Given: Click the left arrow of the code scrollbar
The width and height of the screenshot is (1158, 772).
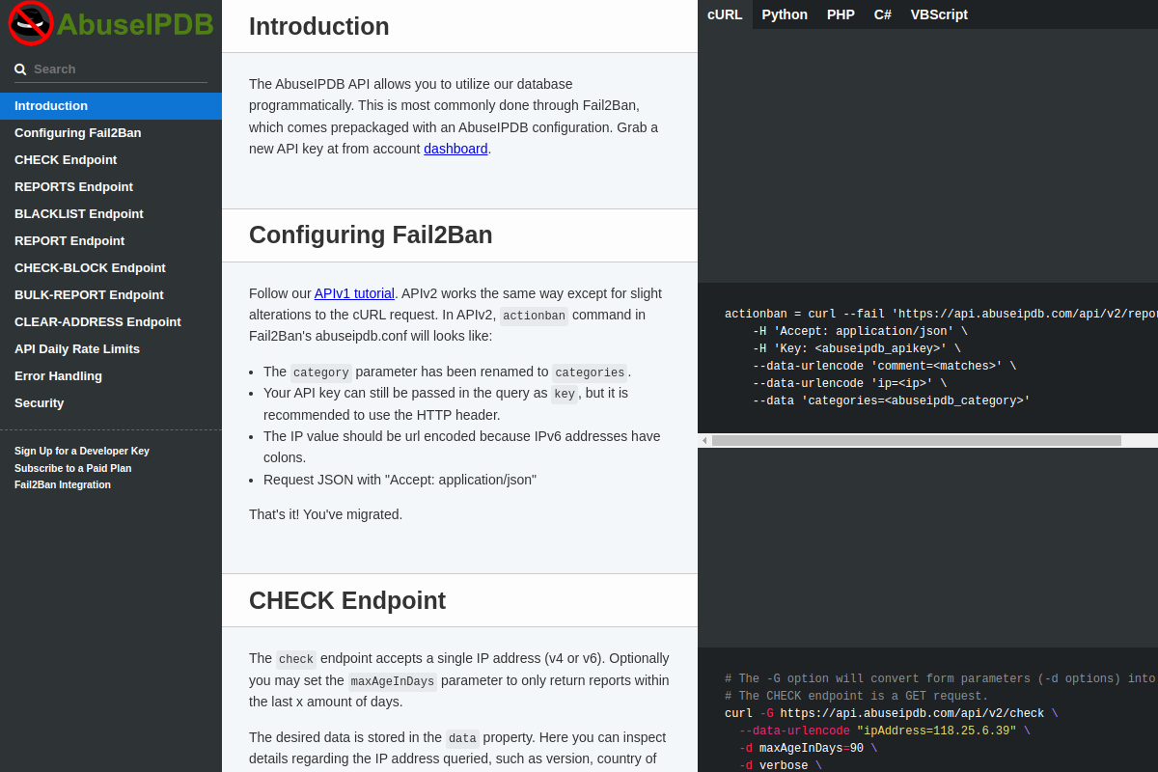Looking at the screenshot, I should pyautogui.click(x=704, y=440).
